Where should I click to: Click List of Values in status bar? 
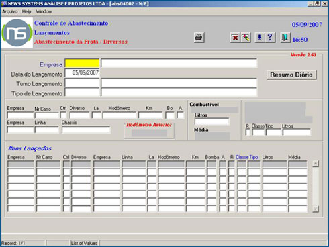[84, 243]
